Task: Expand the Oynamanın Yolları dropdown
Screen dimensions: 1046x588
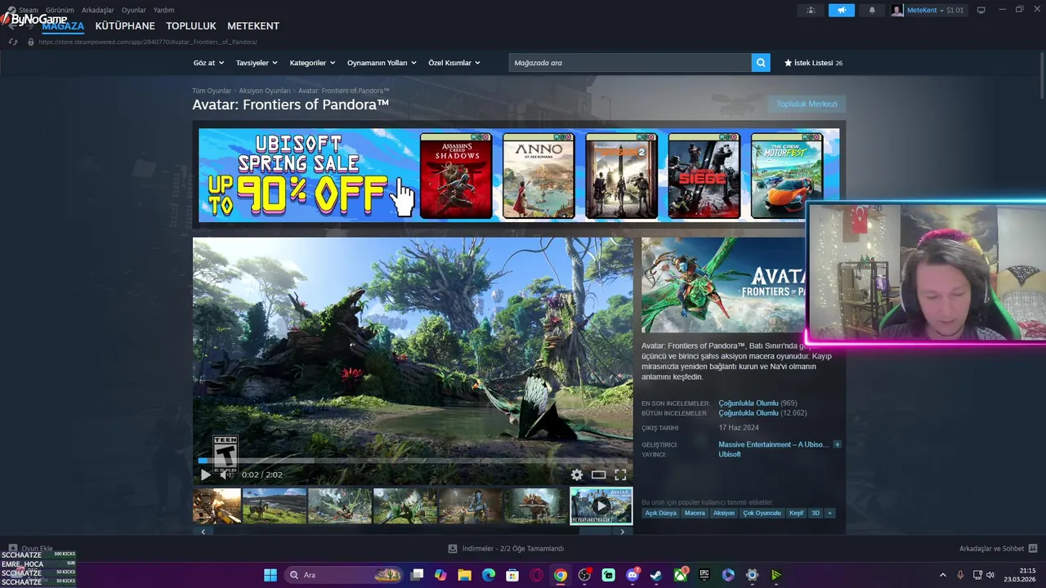Action: pyautogui.click(x=382, y=63)
